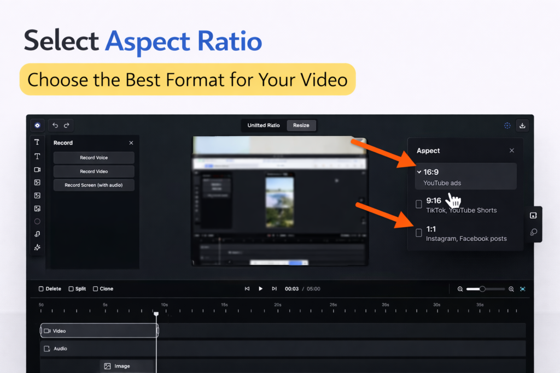560x373 pixels.
Task: Click the Record Voice button
Action: (94, 158)
